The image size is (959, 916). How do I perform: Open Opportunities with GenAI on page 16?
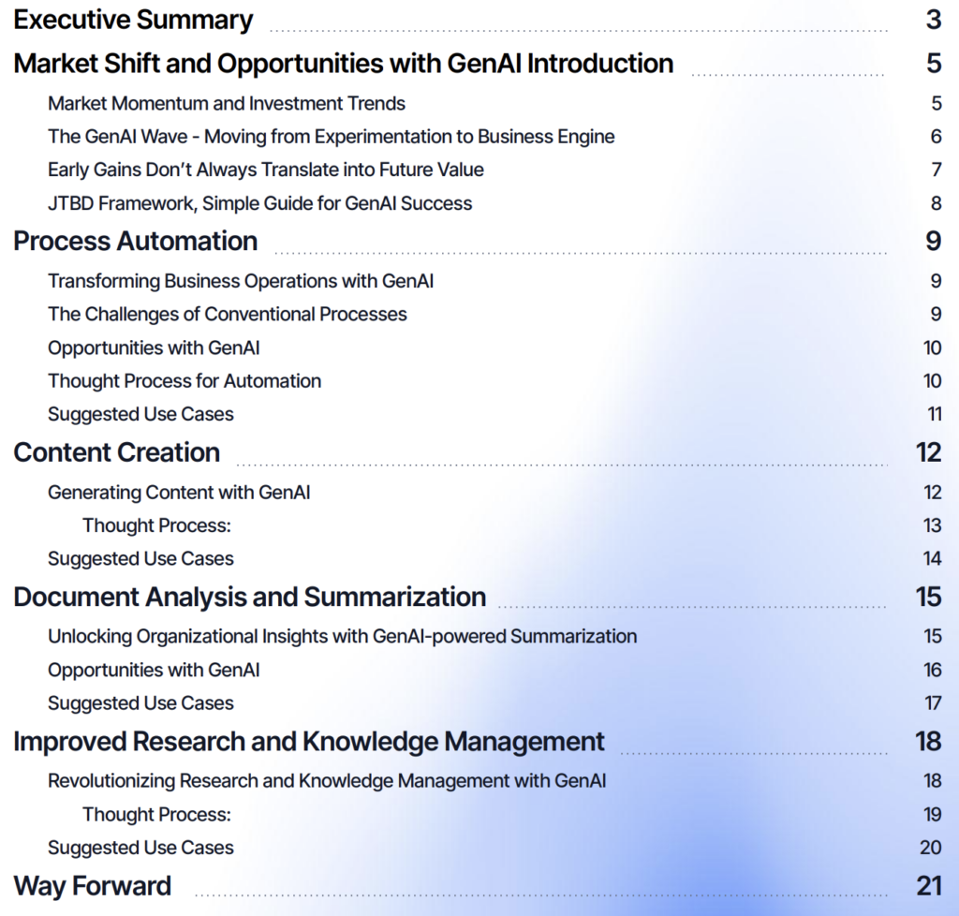tap(155, 670)
